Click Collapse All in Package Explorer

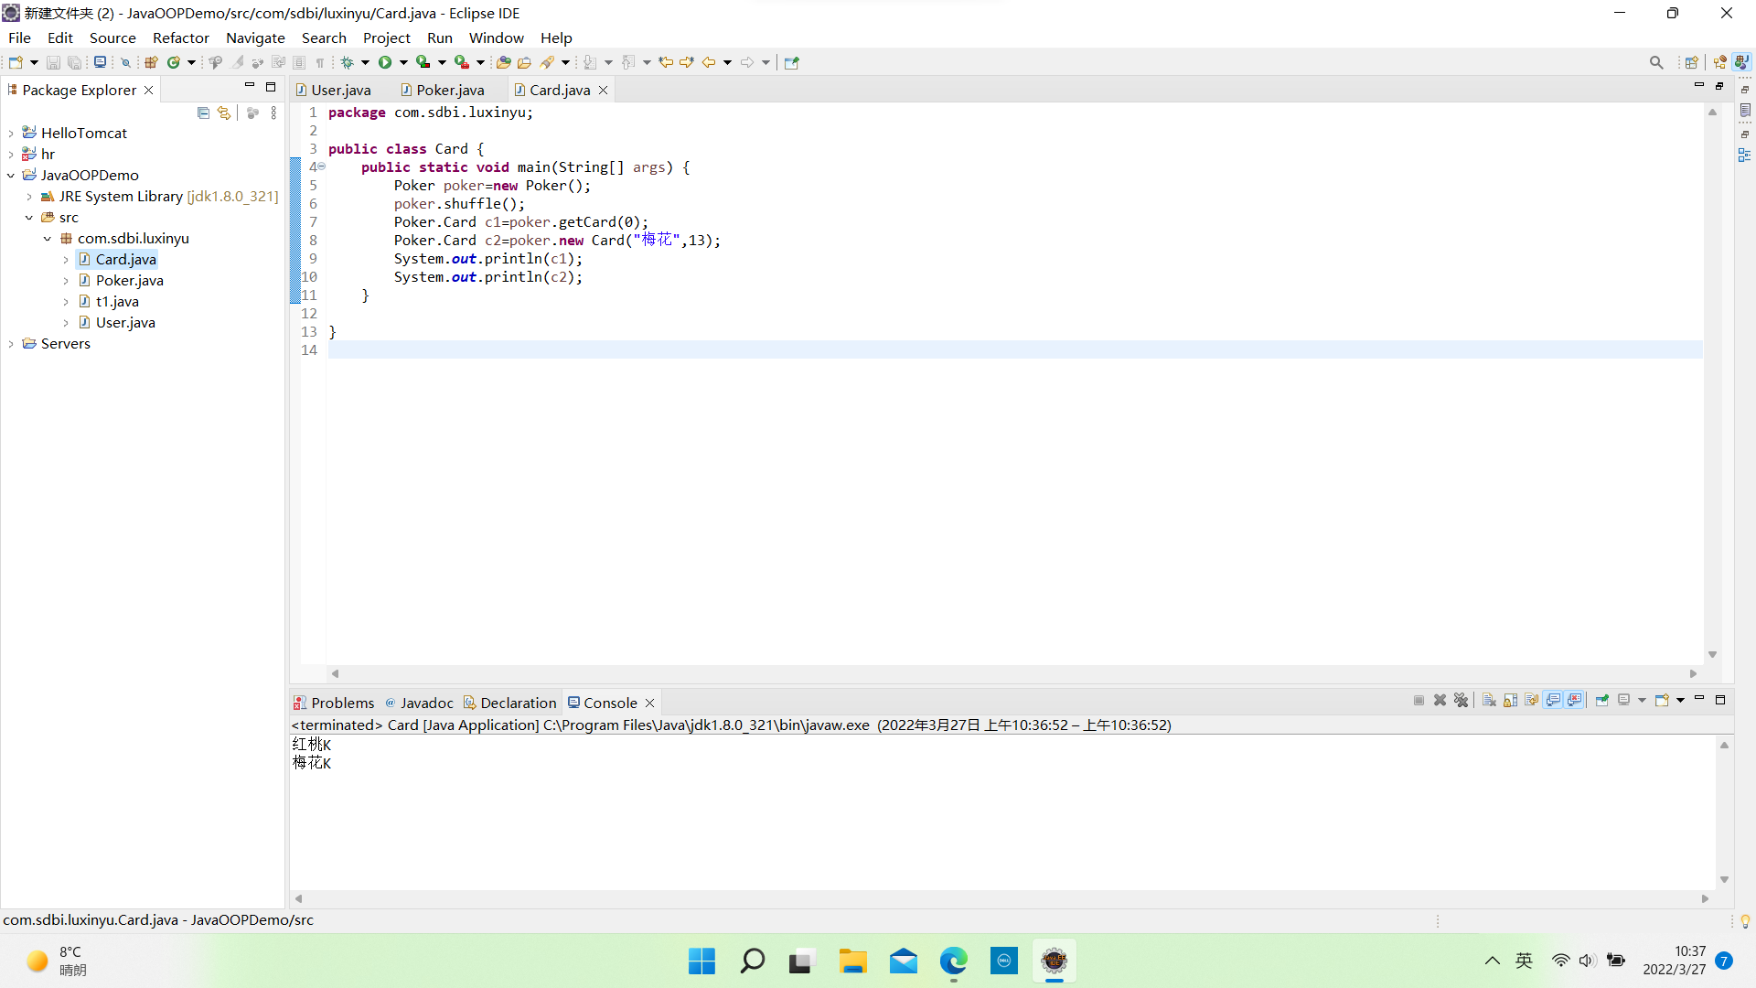(x=203, y=113)
